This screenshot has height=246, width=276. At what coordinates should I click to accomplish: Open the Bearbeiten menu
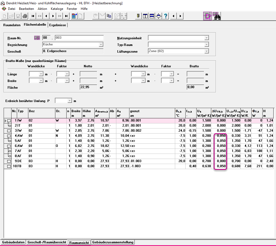(x=26, y=9)
